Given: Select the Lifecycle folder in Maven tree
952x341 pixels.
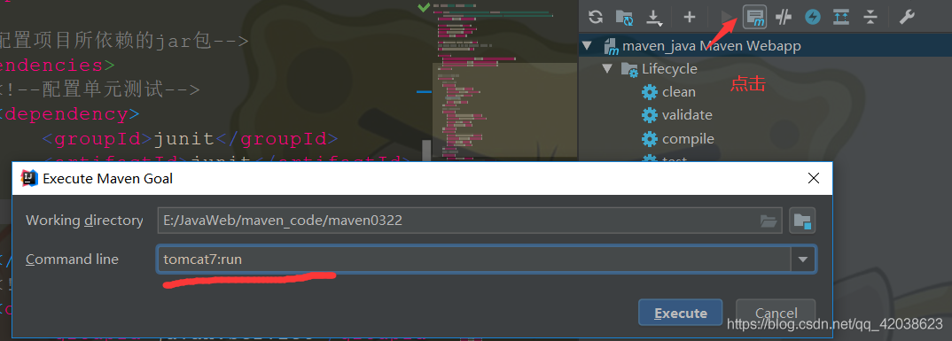Looking at the screenshot, I should (x=669, y=68).
